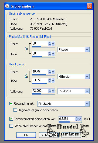
Task: Click the print size aspect lock icon
Action: point(26,76)
